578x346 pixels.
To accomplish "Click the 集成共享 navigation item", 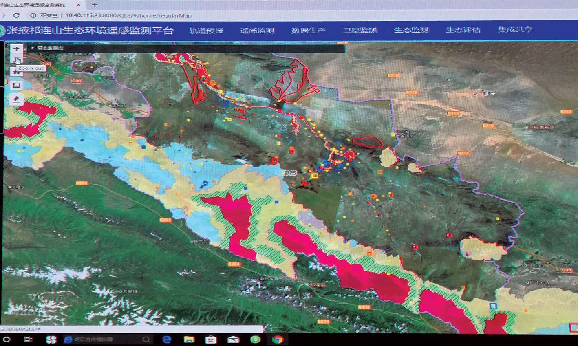I will pyautogui.click(x=515, y=30).
